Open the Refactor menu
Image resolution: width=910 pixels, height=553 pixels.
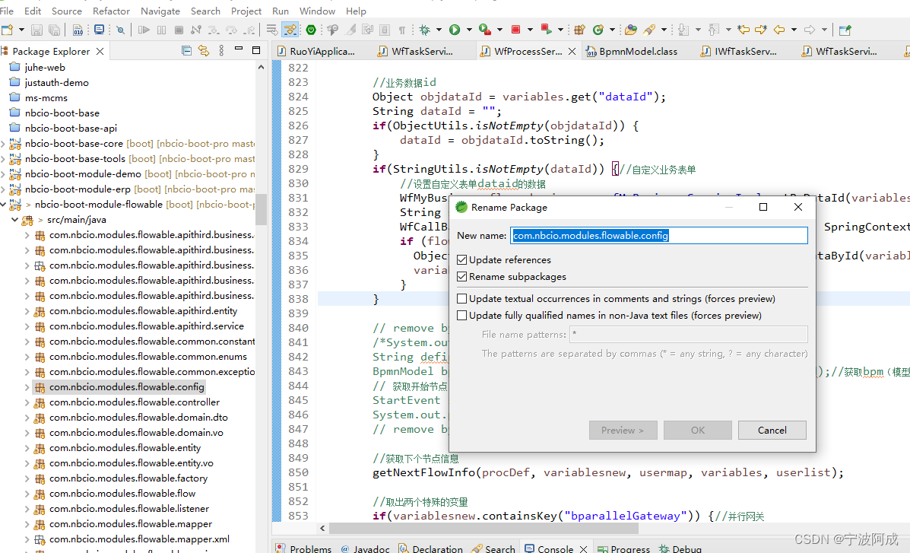(111, 11)
